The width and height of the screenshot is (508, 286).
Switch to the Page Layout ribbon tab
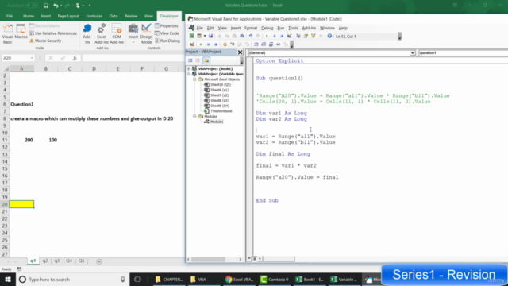tap(68, 16)
